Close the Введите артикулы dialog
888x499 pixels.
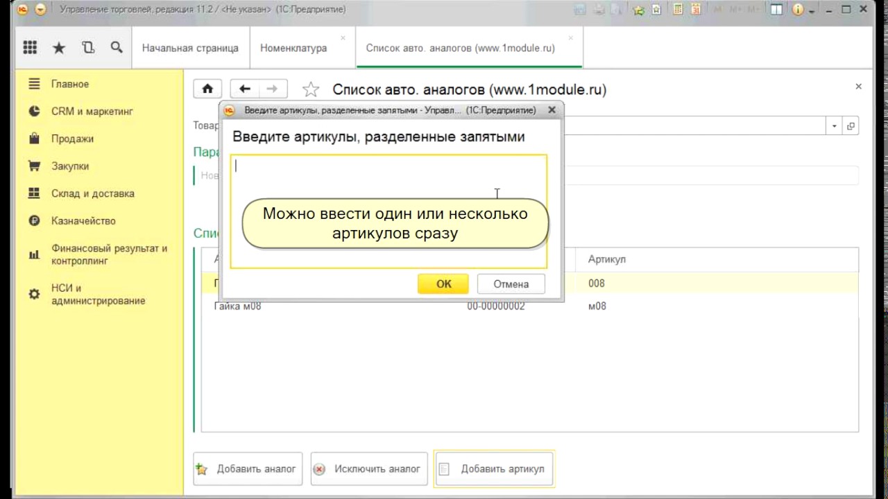point(552,110)
